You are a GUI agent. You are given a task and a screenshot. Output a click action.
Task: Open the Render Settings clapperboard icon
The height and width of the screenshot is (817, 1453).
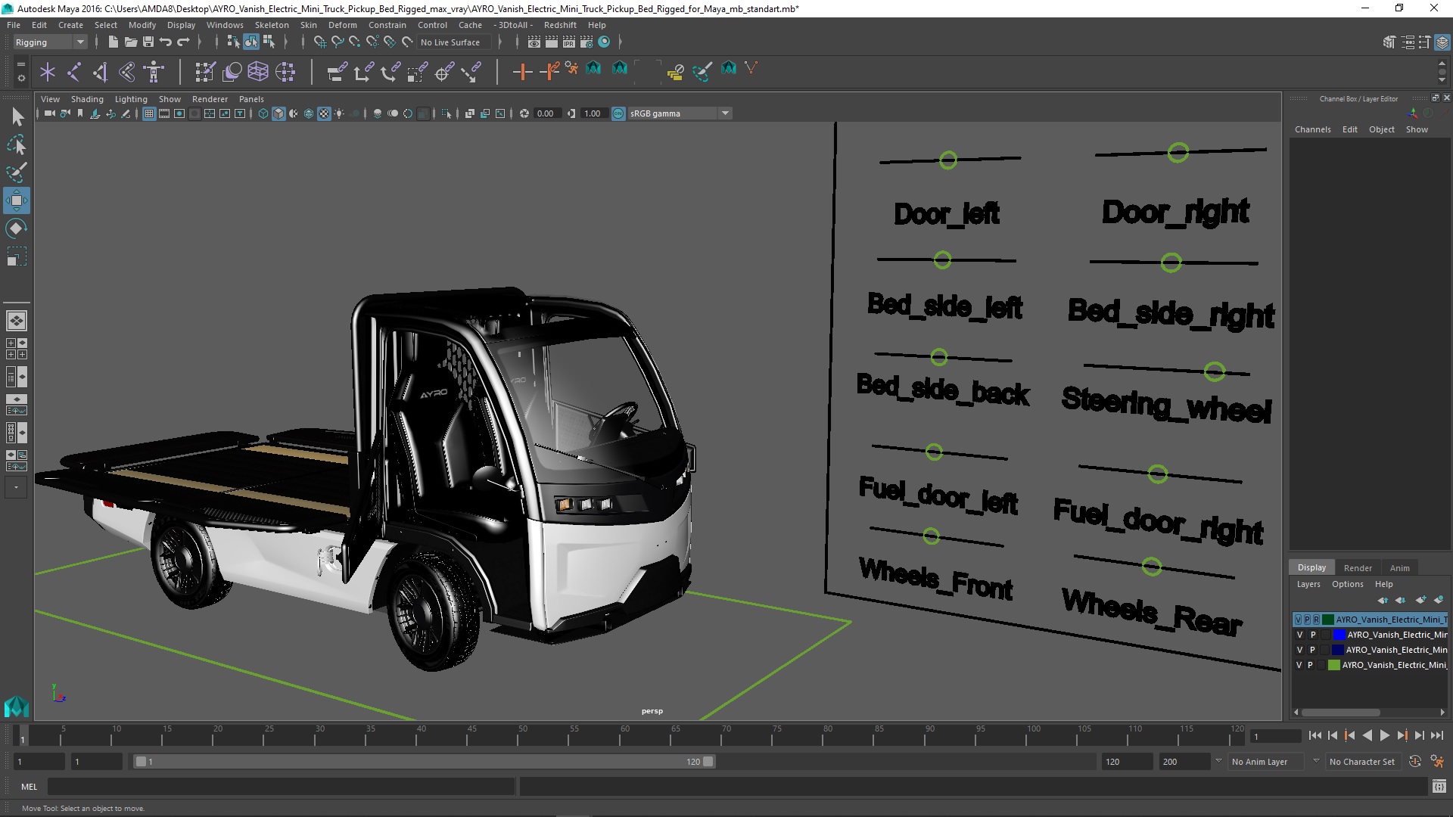586,42
